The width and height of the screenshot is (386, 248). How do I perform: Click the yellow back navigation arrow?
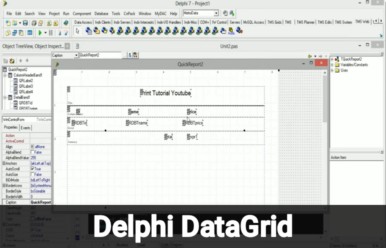click(309, 56)
